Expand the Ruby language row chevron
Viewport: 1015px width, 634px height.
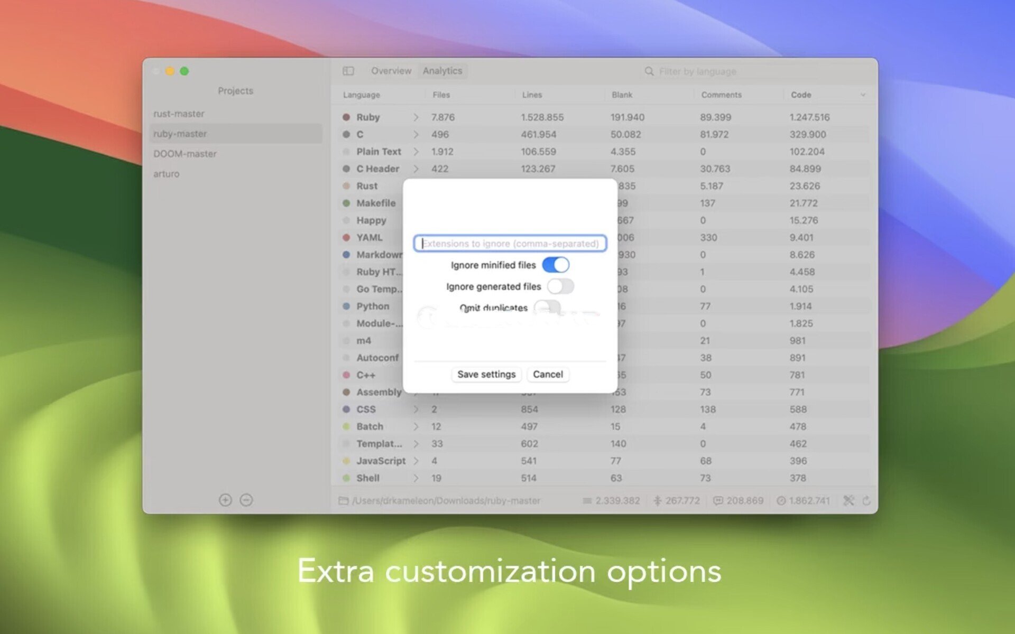coord(416,117)
